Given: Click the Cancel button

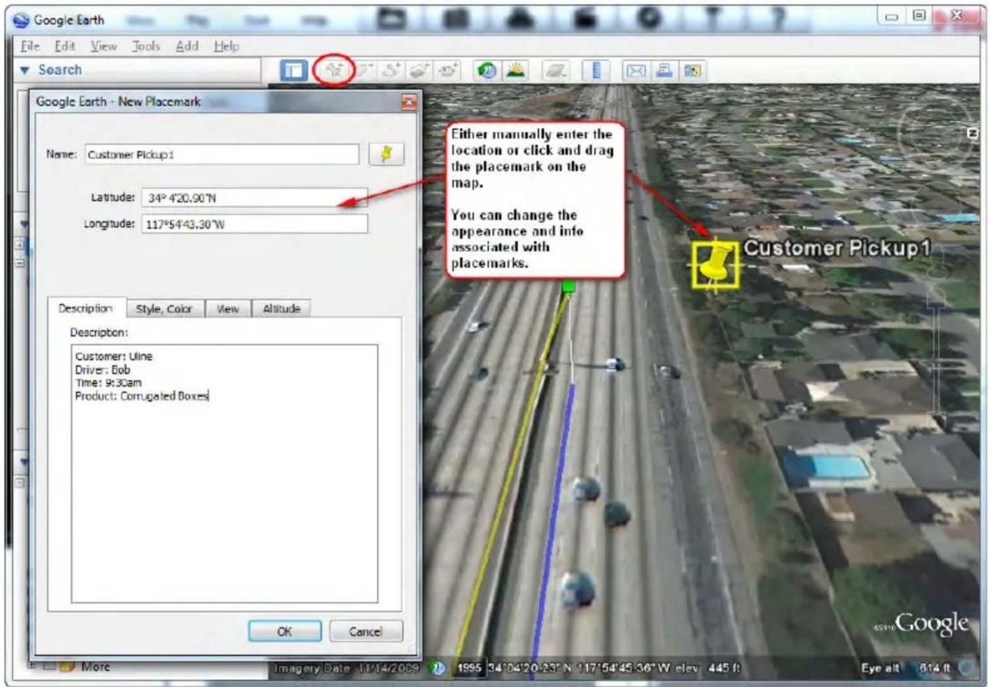Looking at the screenshot, I should (x=366, y=631).
